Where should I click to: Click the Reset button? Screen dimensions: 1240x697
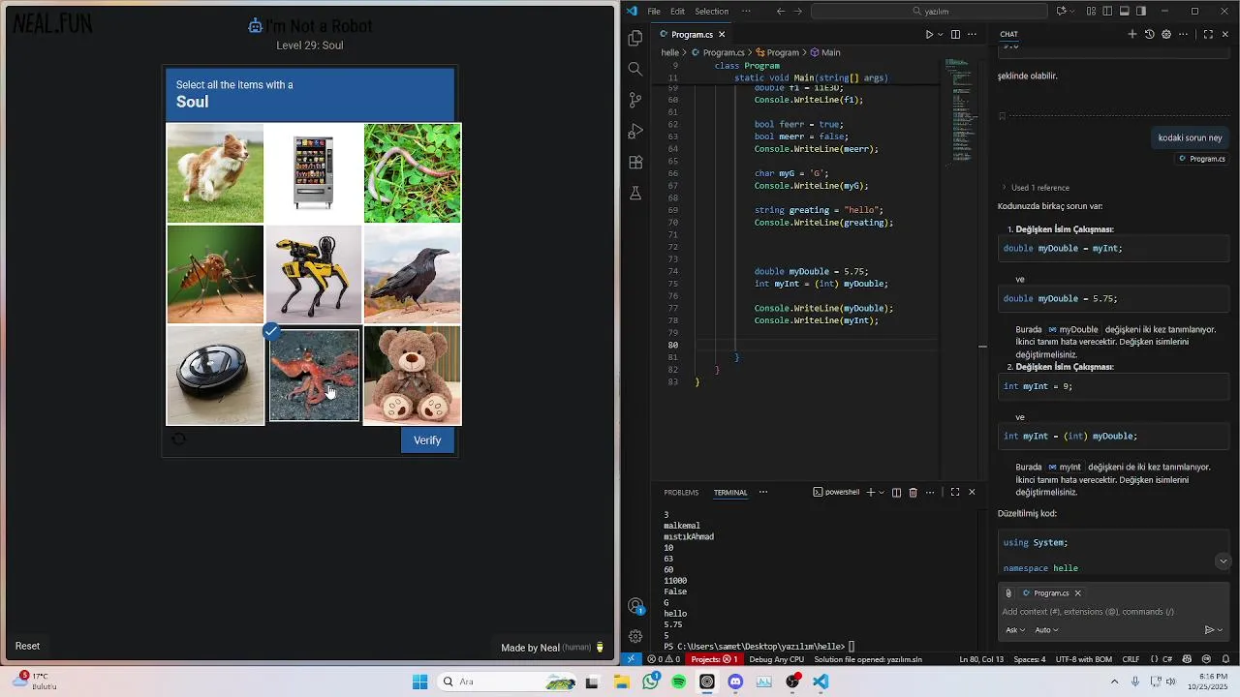[27, 646]
